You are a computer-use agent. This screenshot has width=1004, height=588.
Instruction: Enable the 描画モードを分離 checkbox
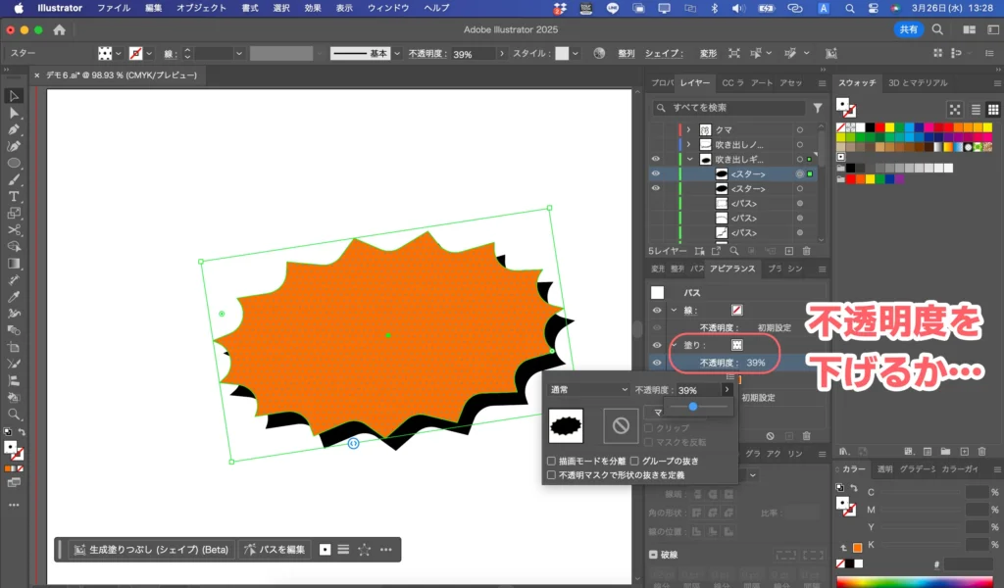click(551, 461)
